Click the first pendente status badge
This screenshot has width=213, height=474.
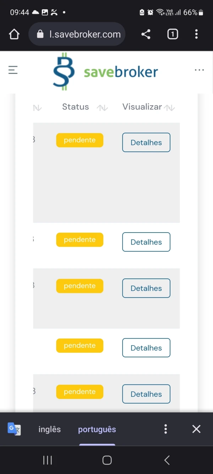80,140
